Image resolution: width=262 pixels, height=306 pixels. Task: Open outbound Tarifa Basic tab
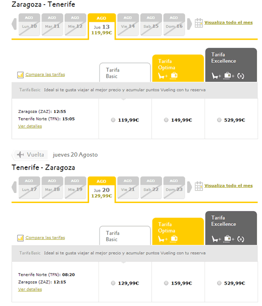tap(125, 72)
